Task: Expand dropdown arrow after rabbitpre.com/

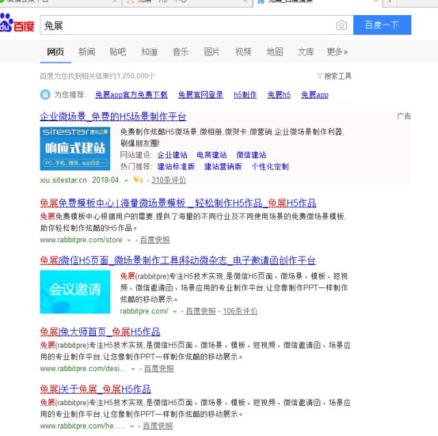Action: pos(175,311)
